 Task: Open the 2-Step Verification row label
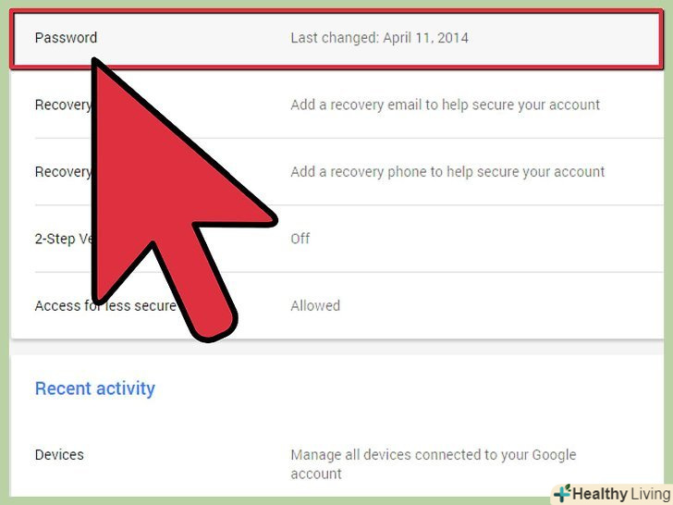[x=63, y=239]
